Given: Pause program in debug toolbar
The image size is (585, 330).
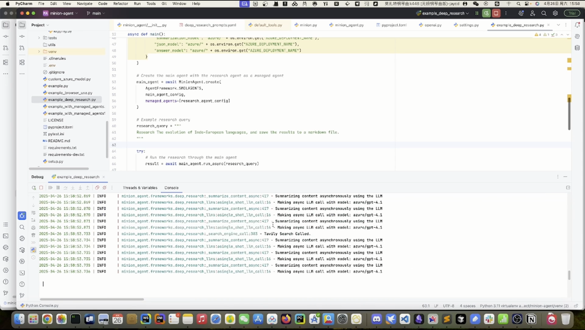Looking at the screenshot, I should point(58,188).
